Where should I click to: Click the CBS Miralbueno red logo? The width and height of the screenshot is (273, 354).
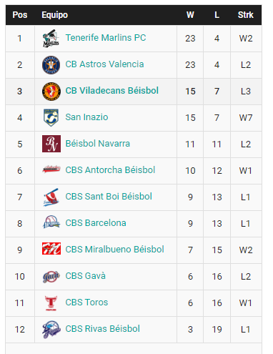(x=51, y=248)
